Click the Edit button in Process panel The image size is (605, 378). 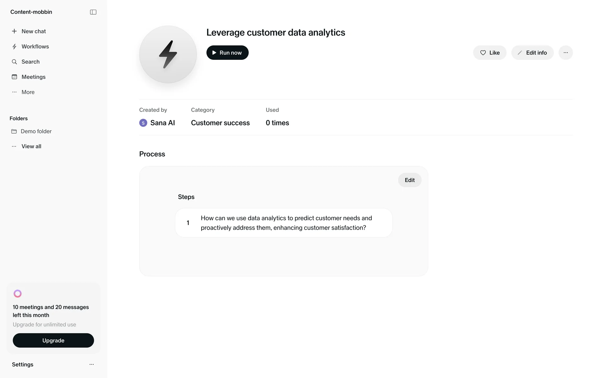pyautogui.click(x=410, y=180)
